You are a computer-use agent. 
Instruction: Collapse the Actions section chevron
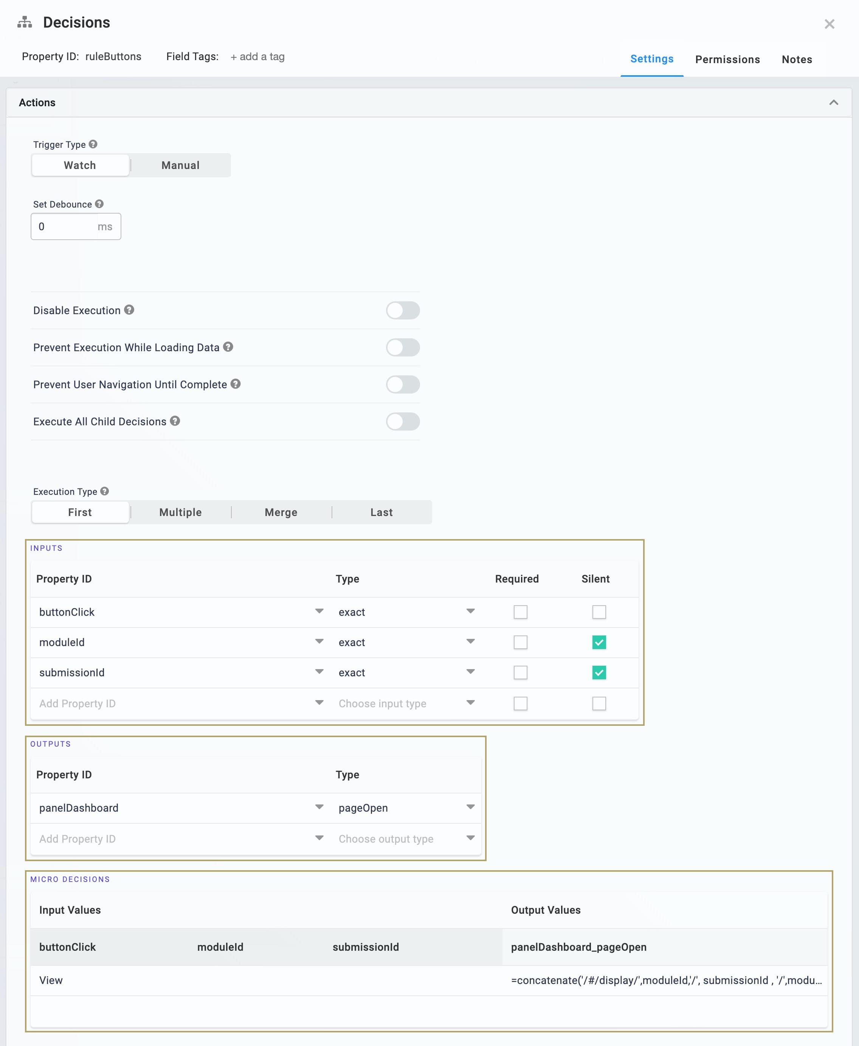click(x=834, y=102)
